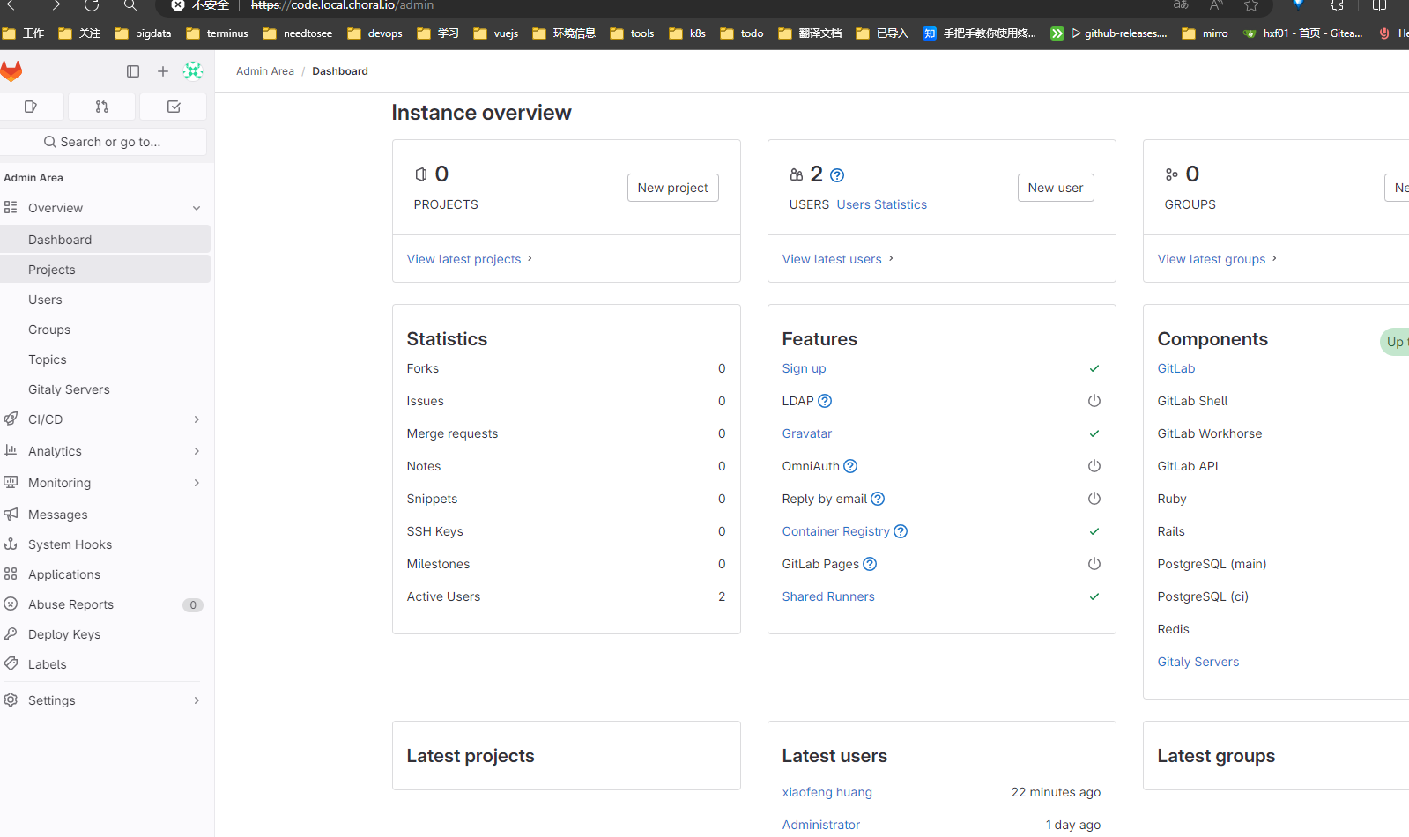Click the New user button
This screenshot has height=837, width=1409.
(x=1056, y=188)
